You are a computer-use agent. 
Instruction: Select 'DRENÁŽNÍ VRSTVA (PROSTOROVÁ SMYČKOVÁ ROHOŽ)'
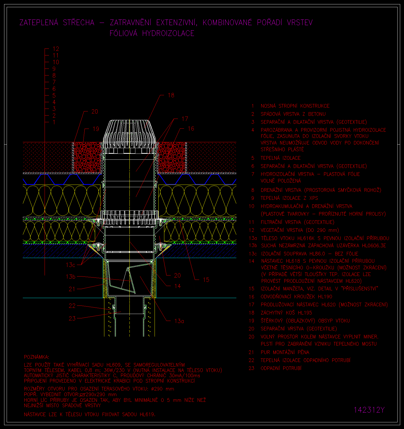[321, 190]
